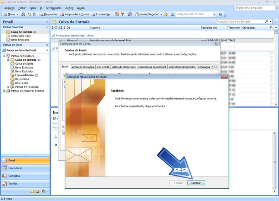Click the Responder toolbar button
The height and width of the screenshot is (201, 279).
point(48,14)
